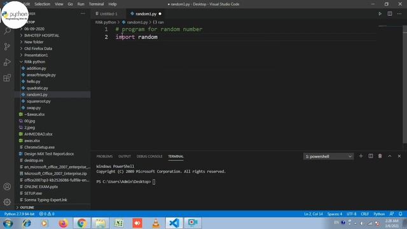Click the feedback icon in status bar

click(x=392, y=214)
